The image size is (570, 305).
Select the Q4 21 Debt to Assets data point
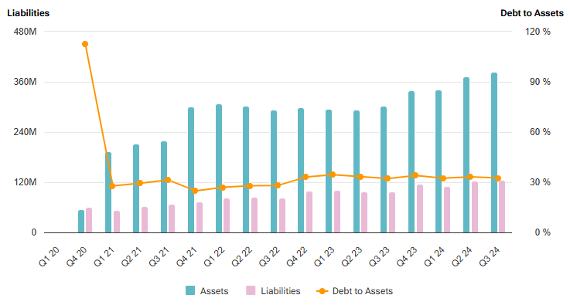point(195,191)
